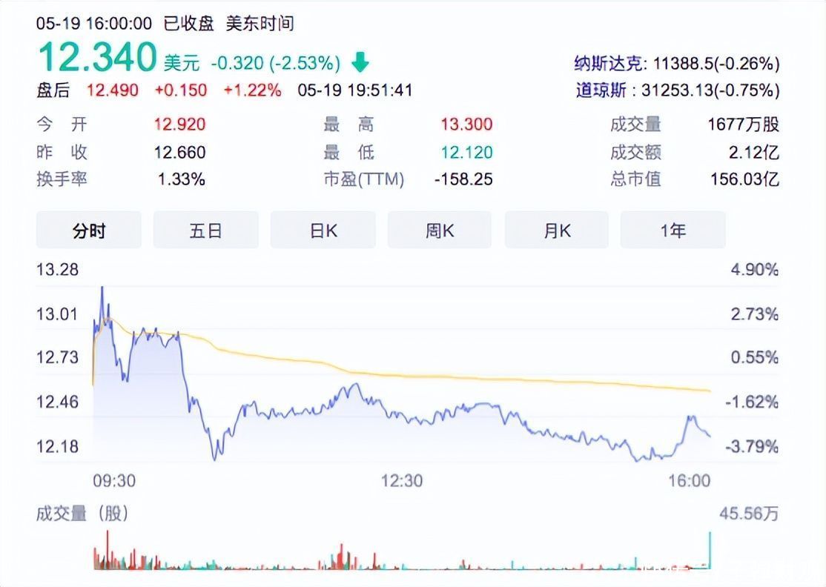
Task: Select the 分时 intraday chart view
Action: point(88,231)
